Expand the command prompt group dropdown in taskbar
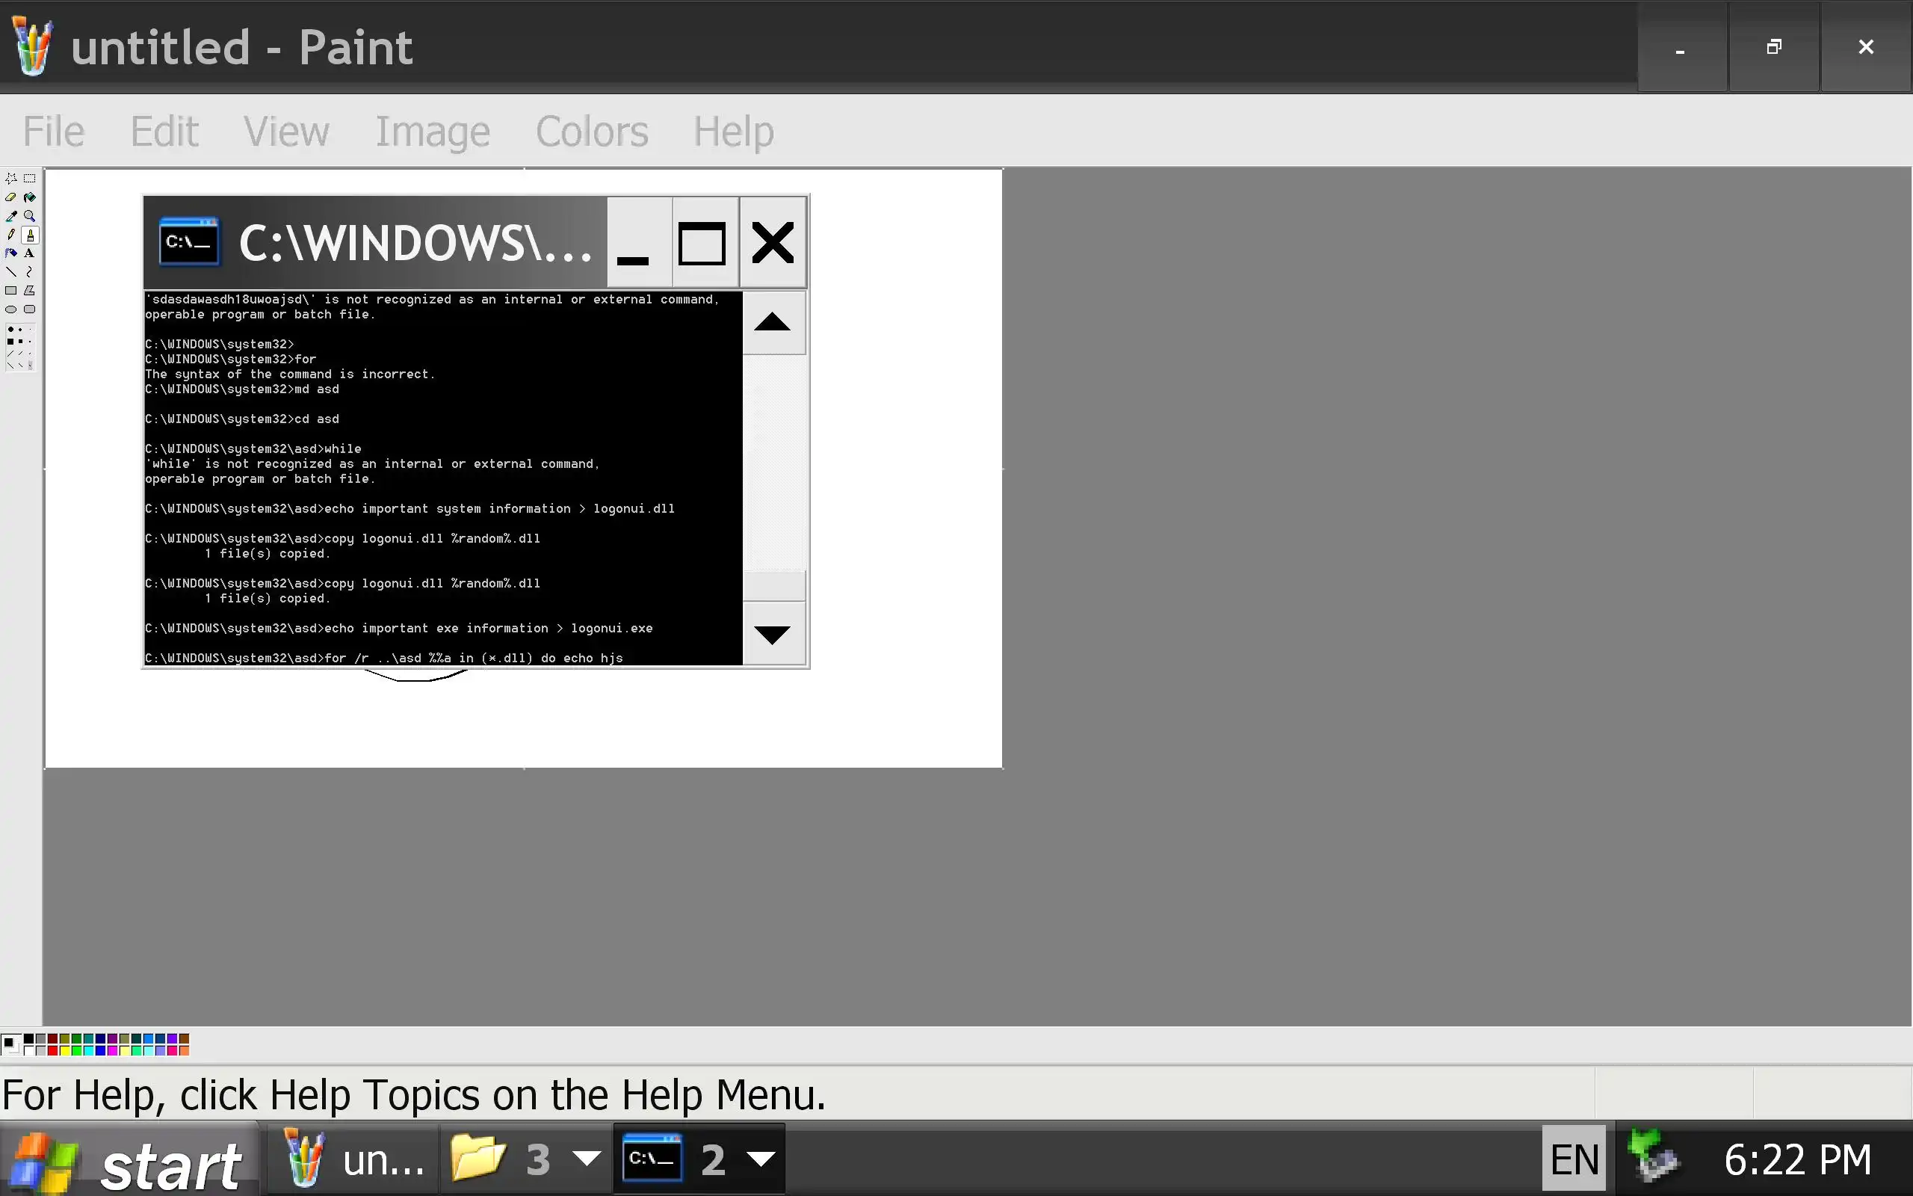The image size is (1913, 1196). 761,1159
